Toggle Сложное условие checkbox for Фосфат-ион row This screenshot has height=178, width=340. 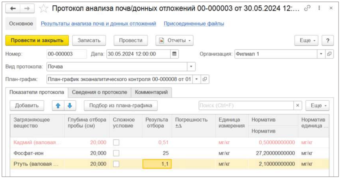click(x=116, y=153)
